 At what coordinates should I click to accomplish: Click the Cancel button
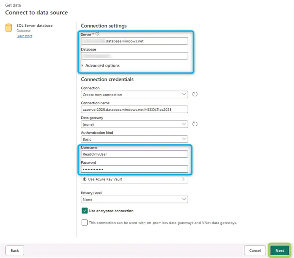click(x=255, y=250)
